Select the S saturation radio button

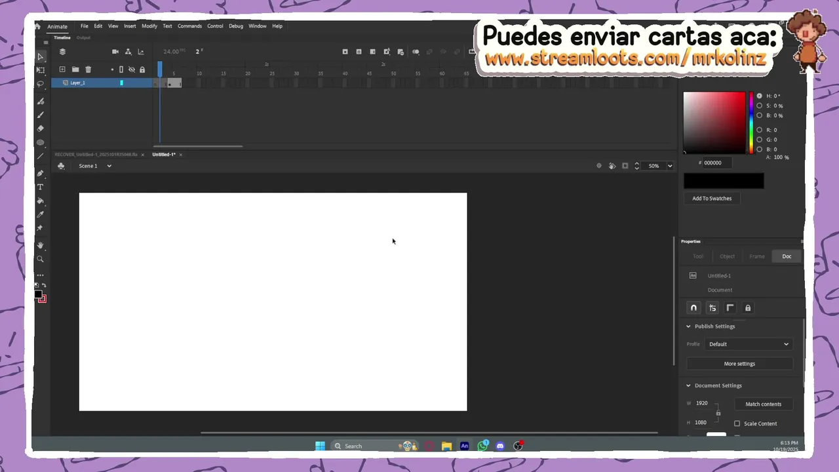coord(759,106)
